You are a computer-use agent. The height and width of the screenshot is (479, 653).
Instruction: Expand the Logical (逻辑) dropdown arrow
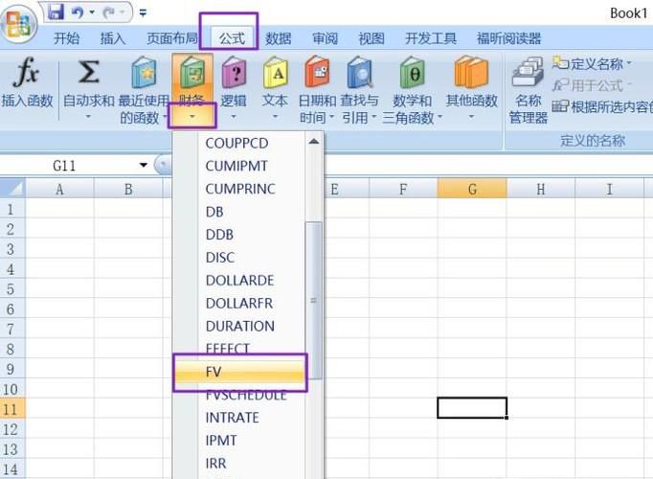[x=234, y=117]
